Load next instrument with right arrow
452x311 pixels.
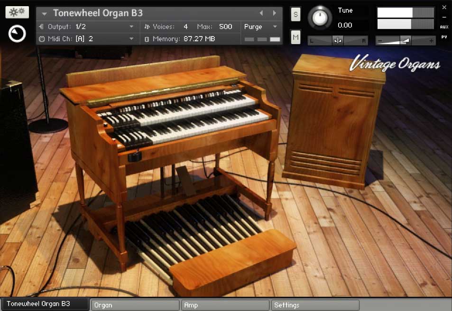275,13
